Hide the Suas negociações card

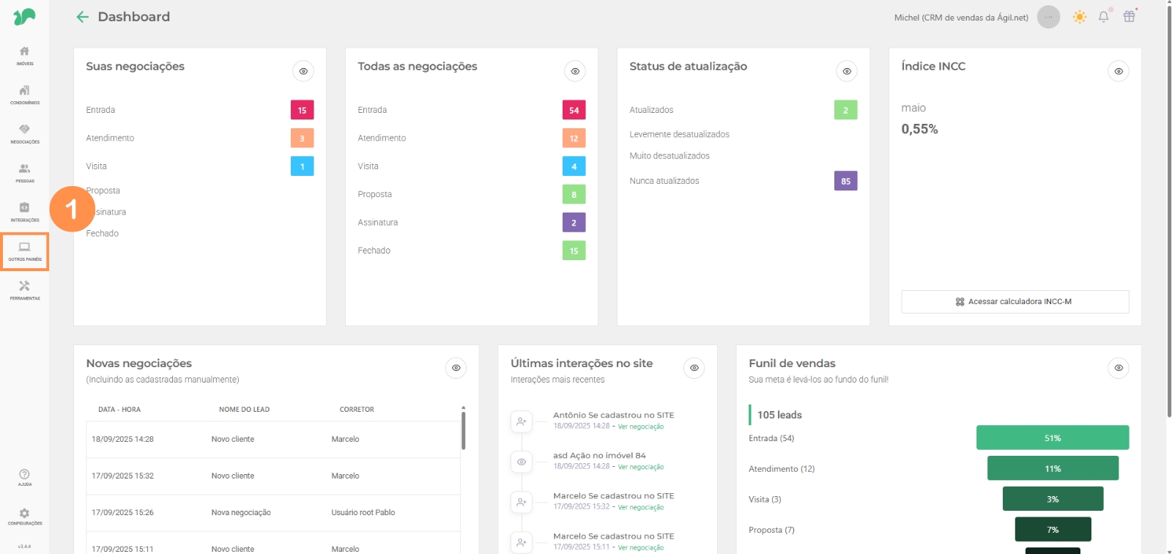click(303, 71)
